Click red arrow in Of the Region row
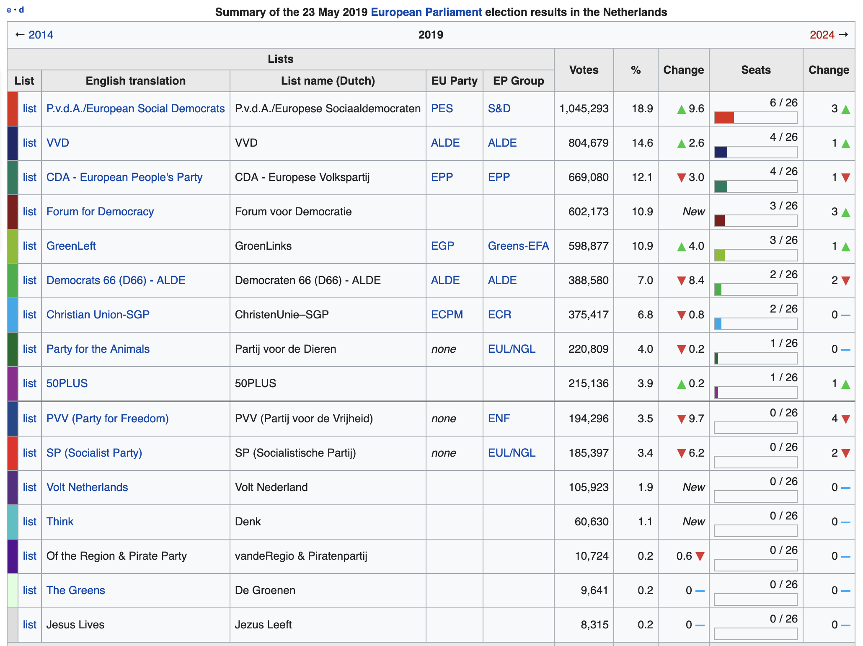This screenshot has width=863, height=646. point(700,556)
